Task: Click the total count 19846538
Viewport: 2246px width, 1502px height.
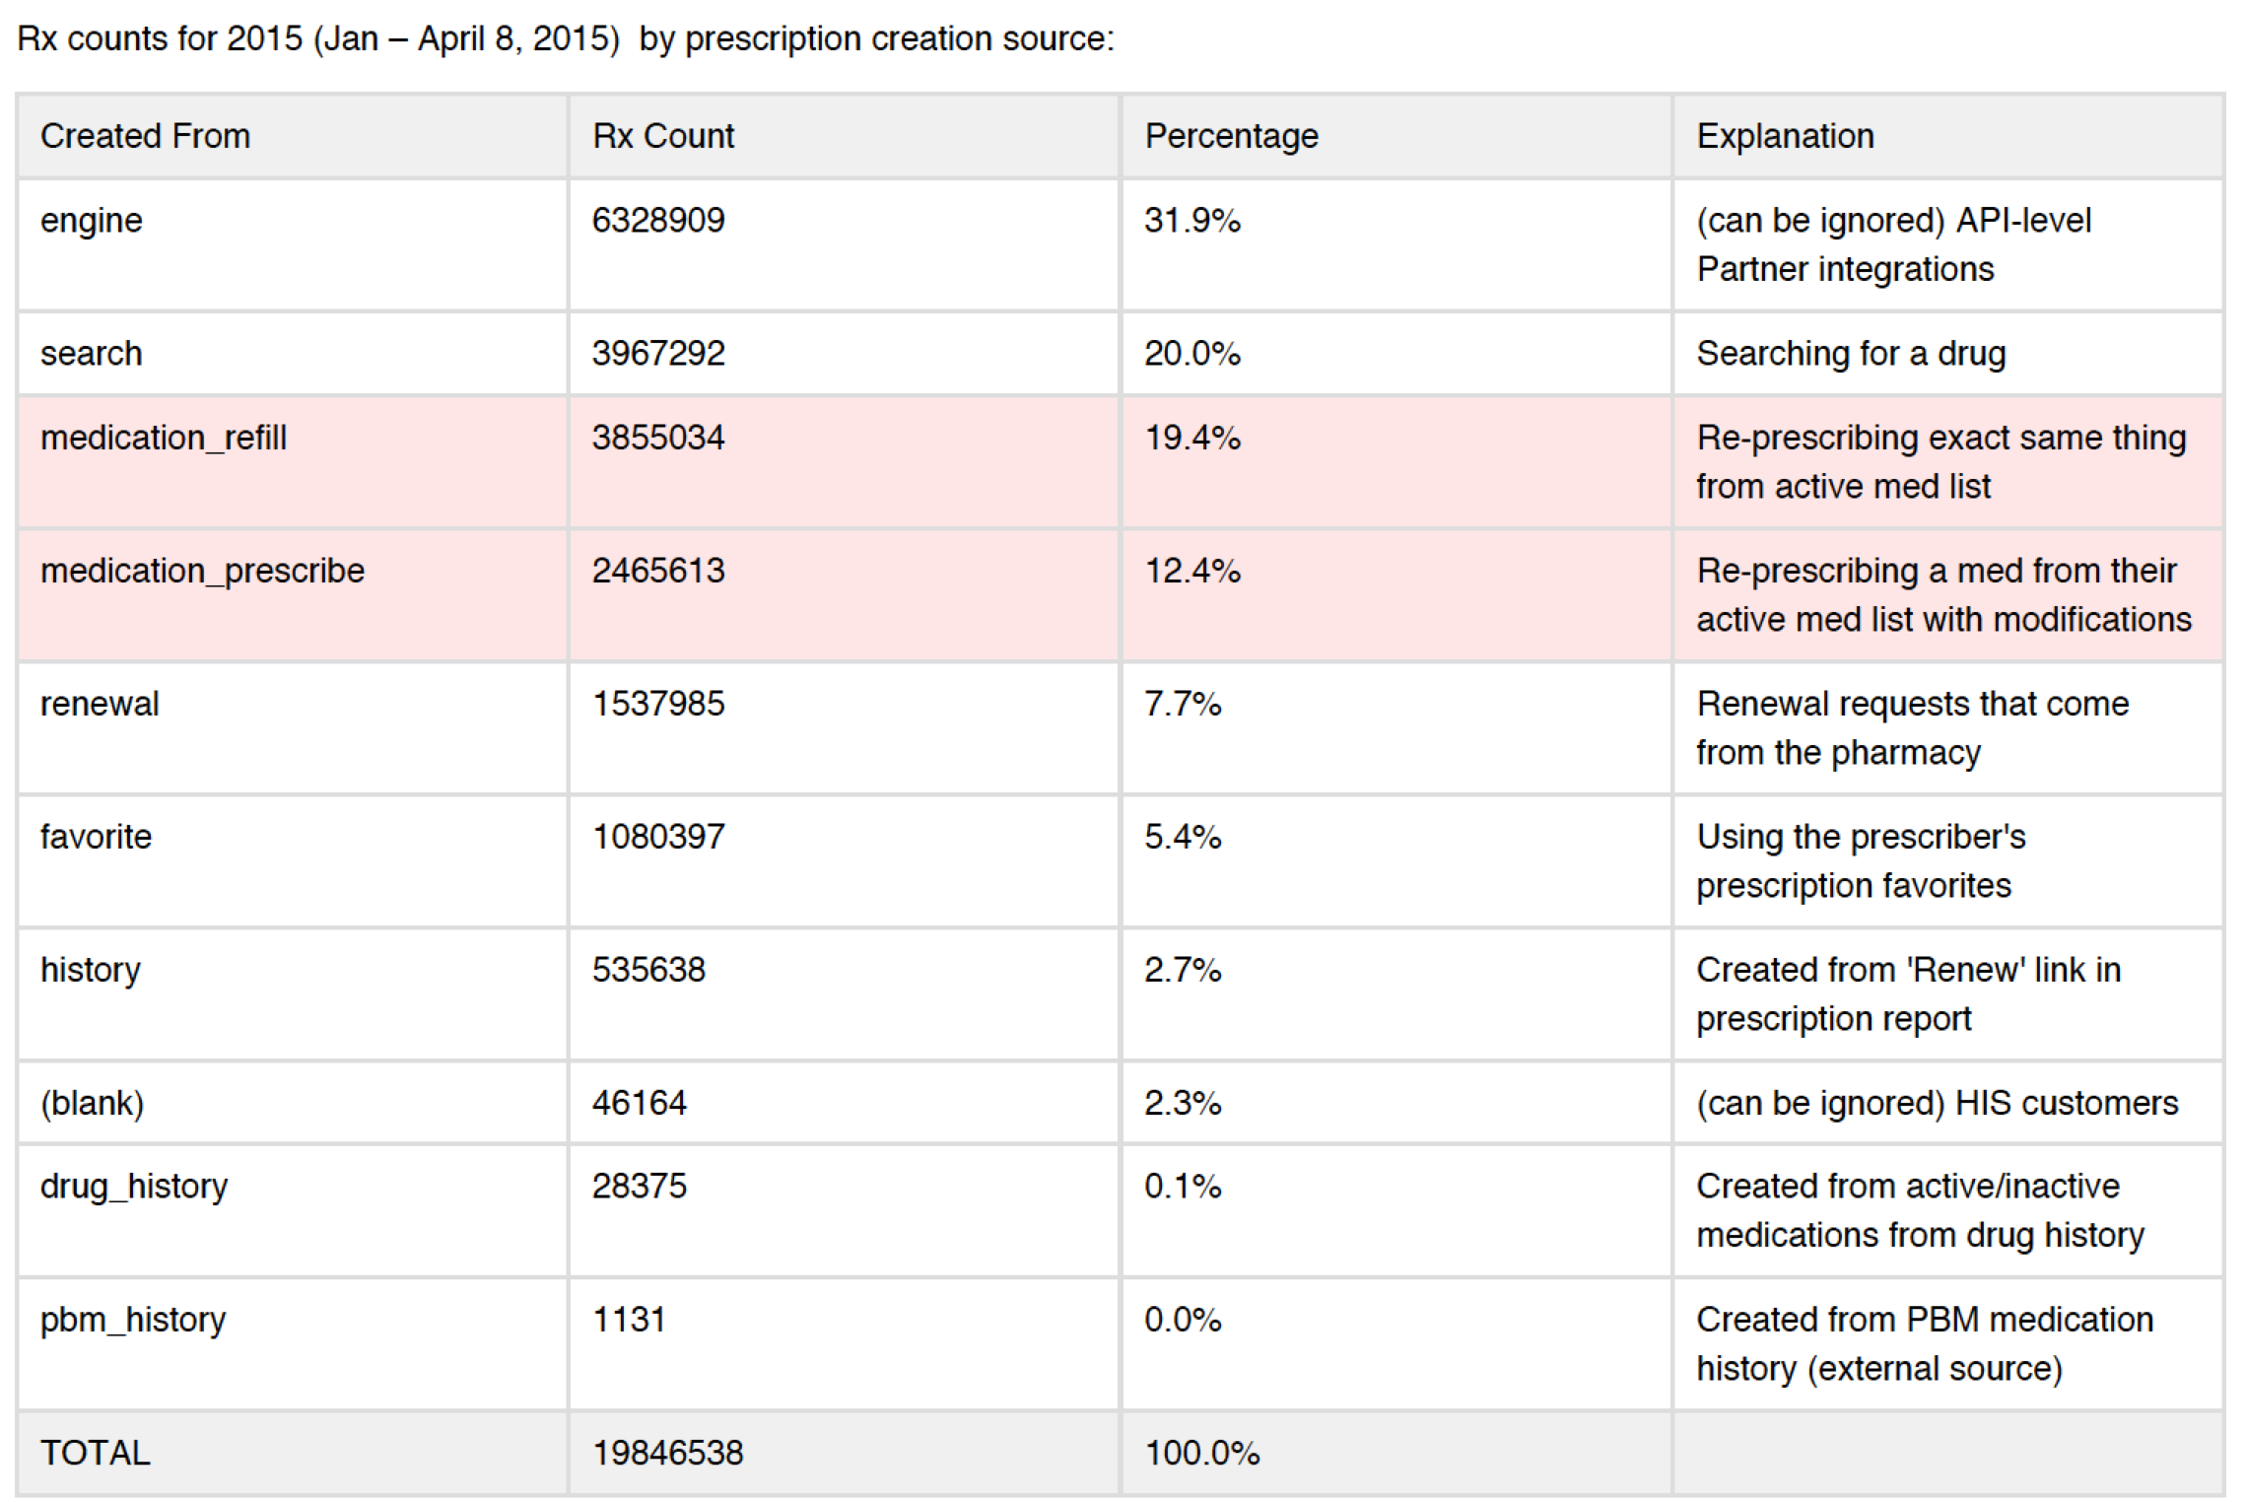Action: tap(667, 1453)
